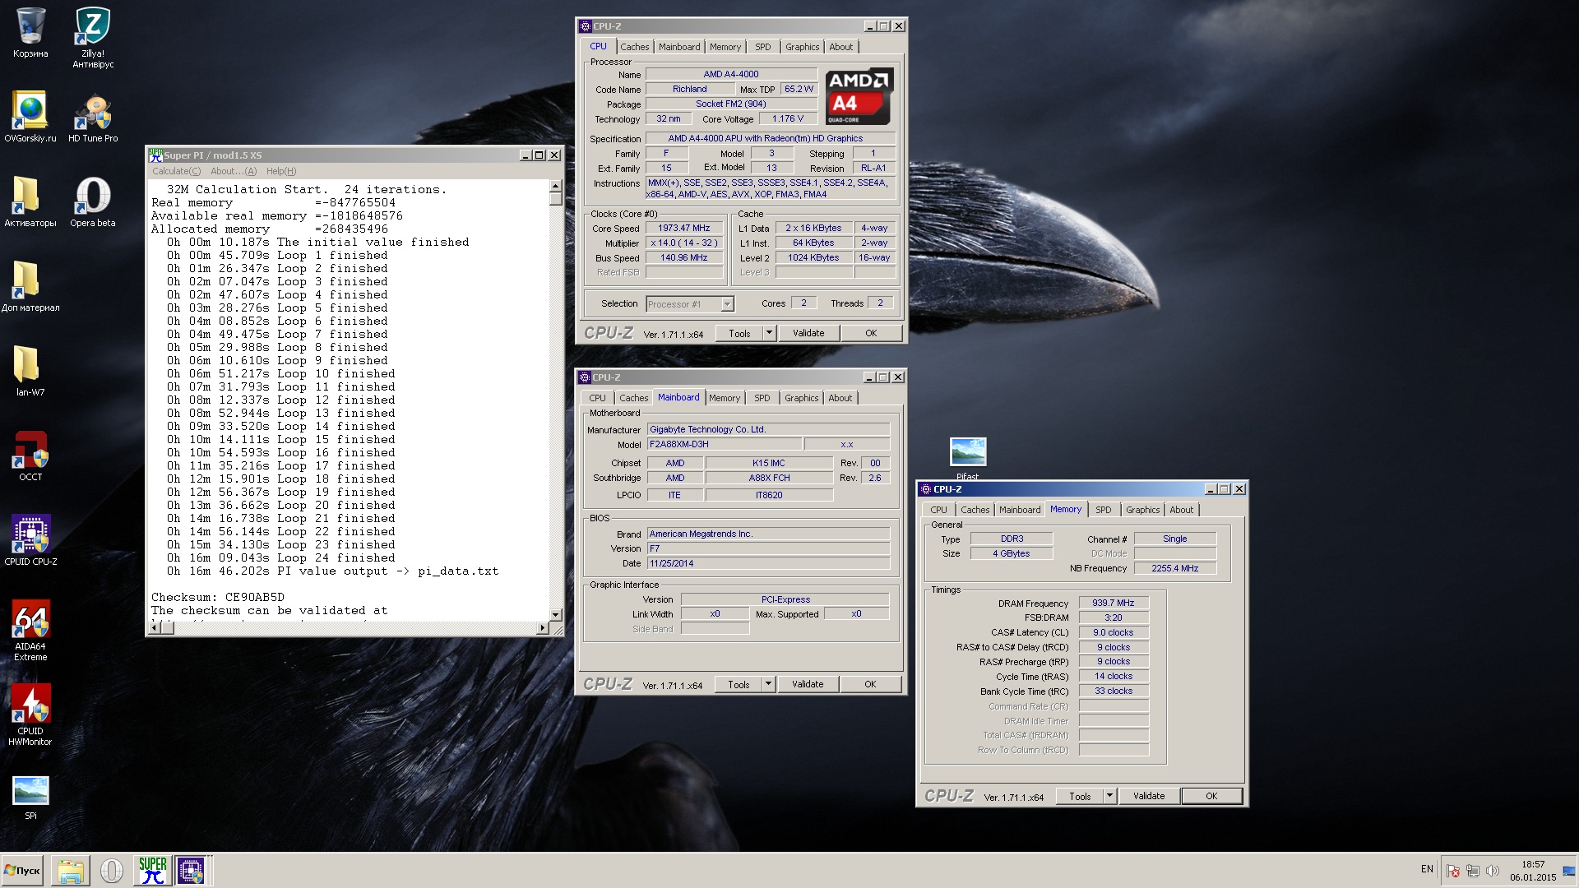
Task: Open the Доп материал folder icon
Action: point(30,286)
